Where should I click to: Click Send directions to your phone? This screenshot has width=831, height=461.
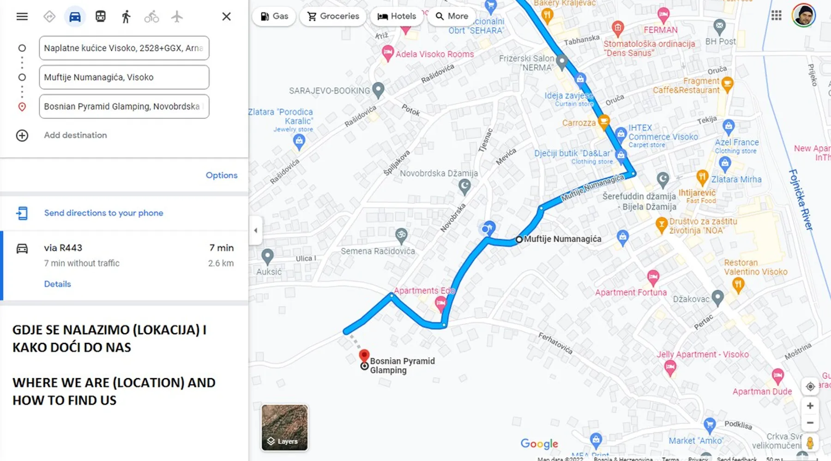point(103,213)
